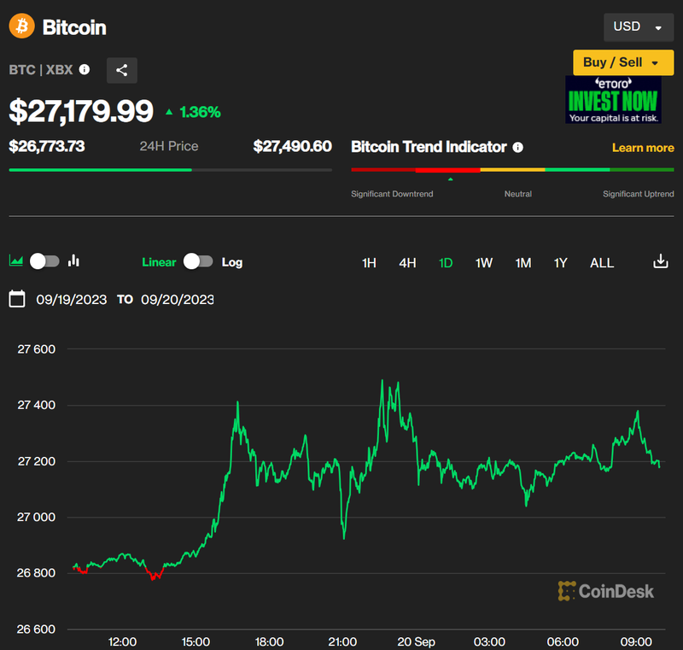
Task: Select the 1H time range
Action: [369, 263]
